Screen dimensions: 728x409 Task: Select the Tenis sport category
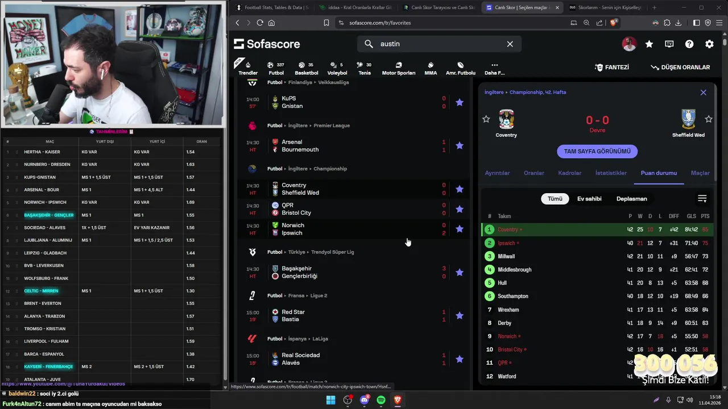(x=365, y=68)
